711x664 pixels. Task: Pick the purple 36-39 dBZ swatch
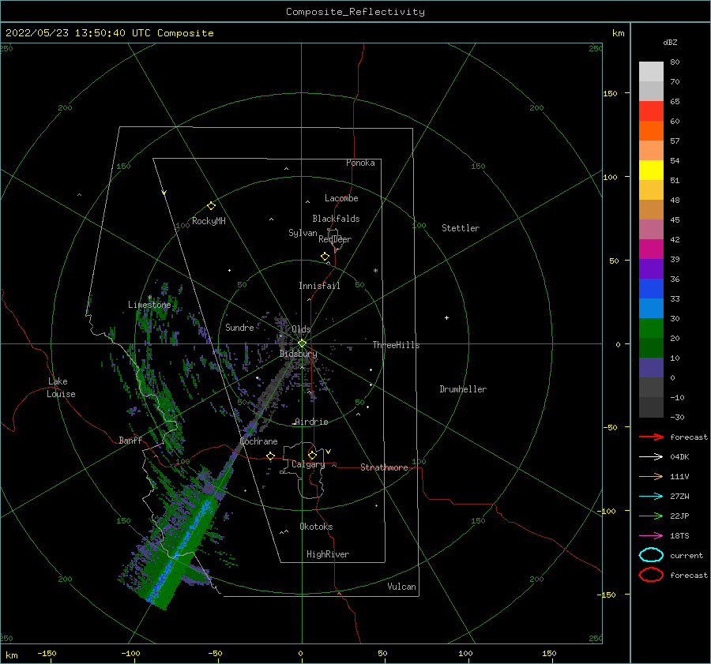tap(651, 269)
